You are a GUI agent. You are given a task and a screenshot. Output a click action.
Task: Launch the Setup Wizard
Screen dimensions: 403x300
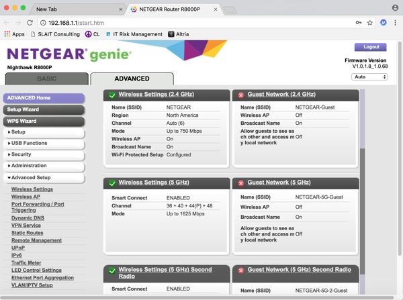pos(44,109)
